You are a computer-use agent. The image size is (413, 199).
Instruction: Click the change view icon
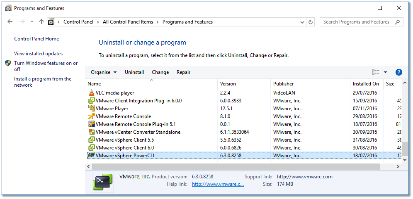[376, 72]
